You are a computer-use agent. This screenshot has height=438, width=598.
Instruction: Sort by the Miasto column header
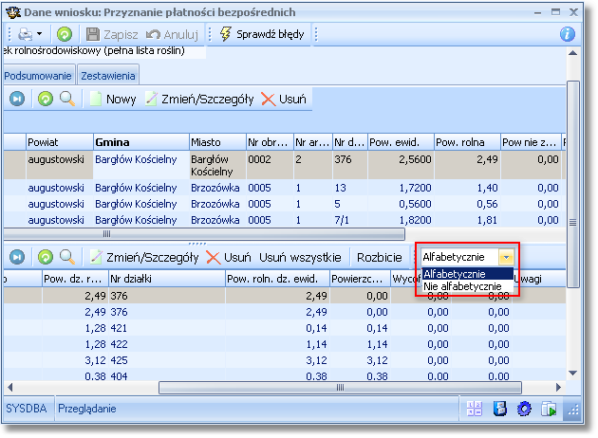tap(217, 142)
